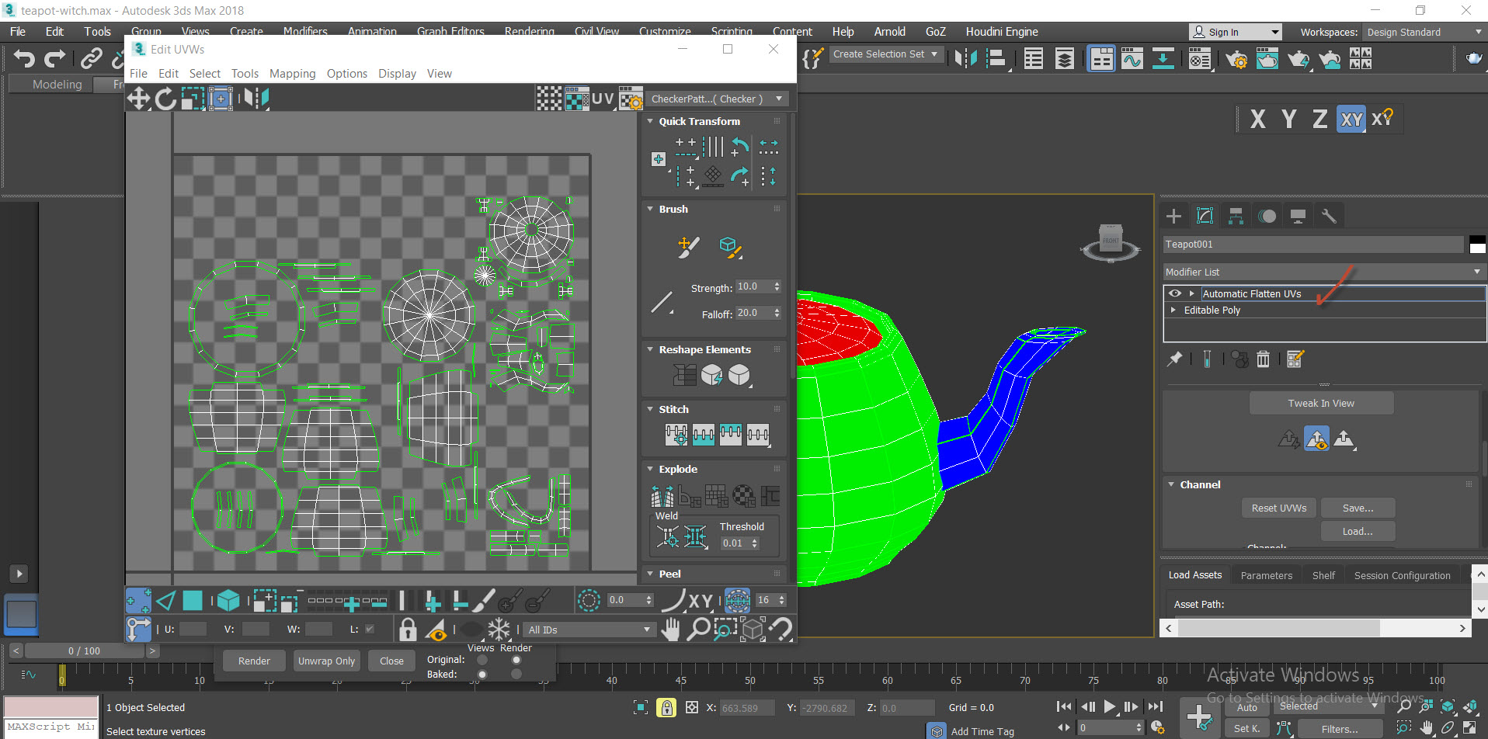1488x739 pixels.
Task: Open the Hierarchy panel icon in the command panel
Action: [1236, 215]
